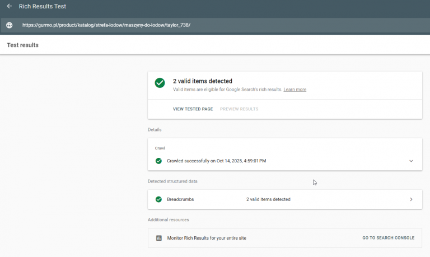Expand the Crawl details chevron
This screenshot has height=257, width=430.
point(411,161)
